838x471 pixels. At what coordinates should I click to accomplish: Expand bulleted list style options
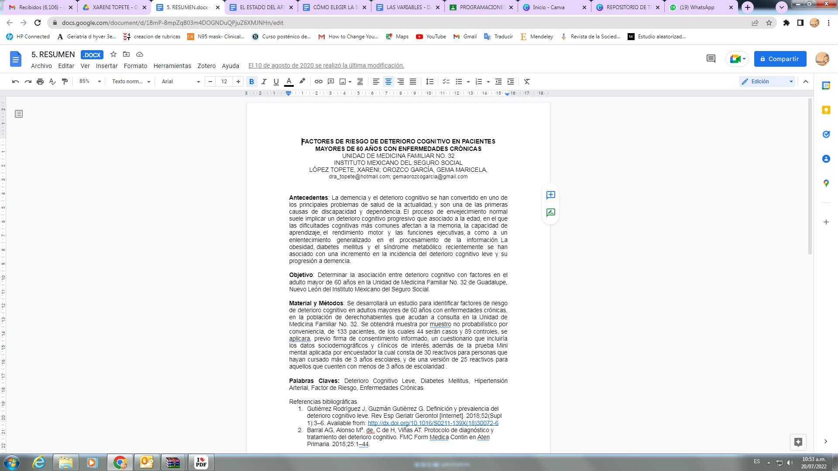(x=468, y=82)
